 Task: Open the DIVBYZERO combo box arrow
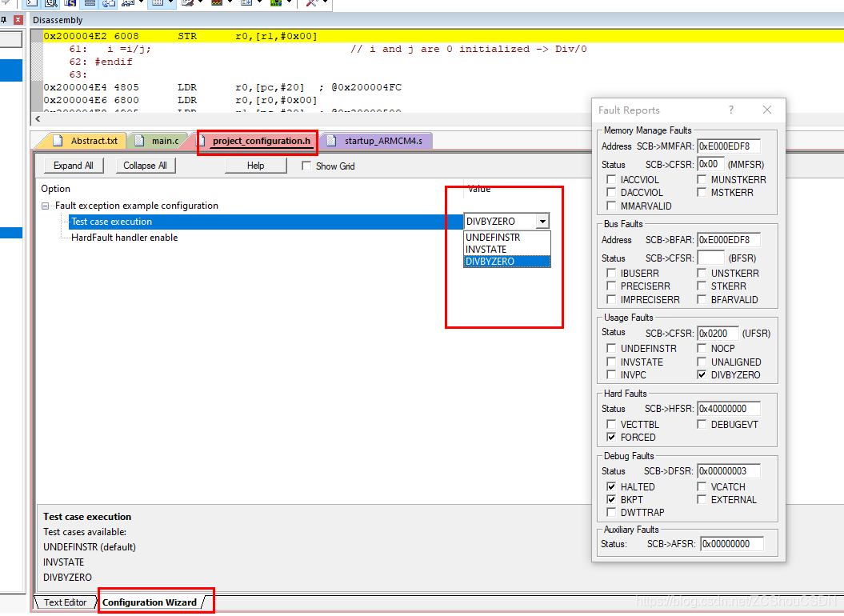(x=542, y=222)
